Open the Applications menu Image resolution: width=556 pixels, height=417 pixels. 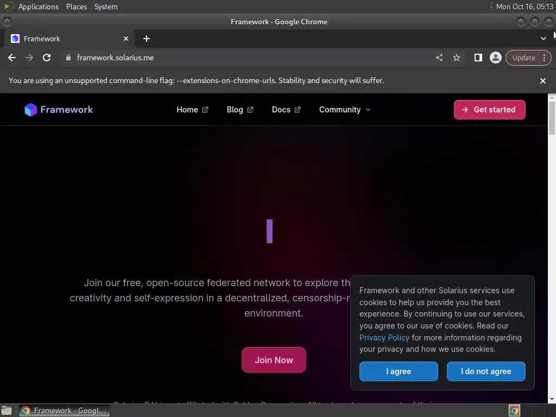click(39, 7)
